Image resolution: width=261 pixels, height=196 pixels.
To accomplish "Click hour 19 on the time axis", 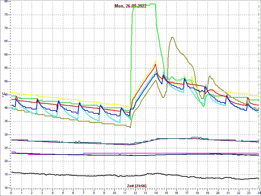I will pos(207,193).
